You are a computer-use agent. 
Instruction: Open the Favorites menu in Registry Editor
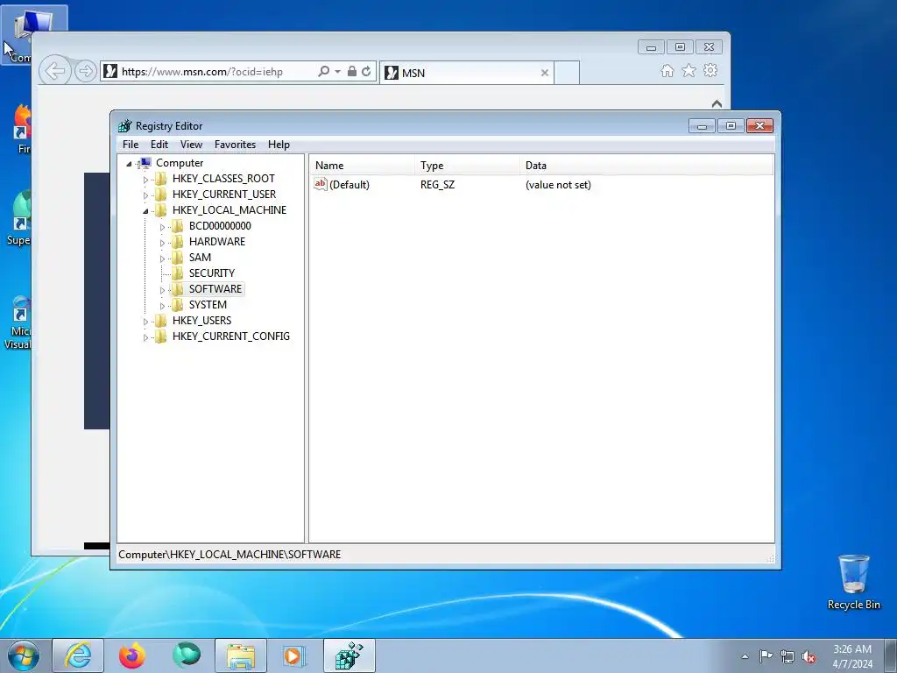(235, 145)
